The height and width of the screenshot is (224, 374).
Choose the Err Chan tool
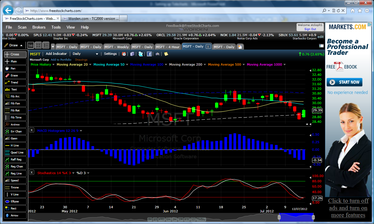point(15,131)
